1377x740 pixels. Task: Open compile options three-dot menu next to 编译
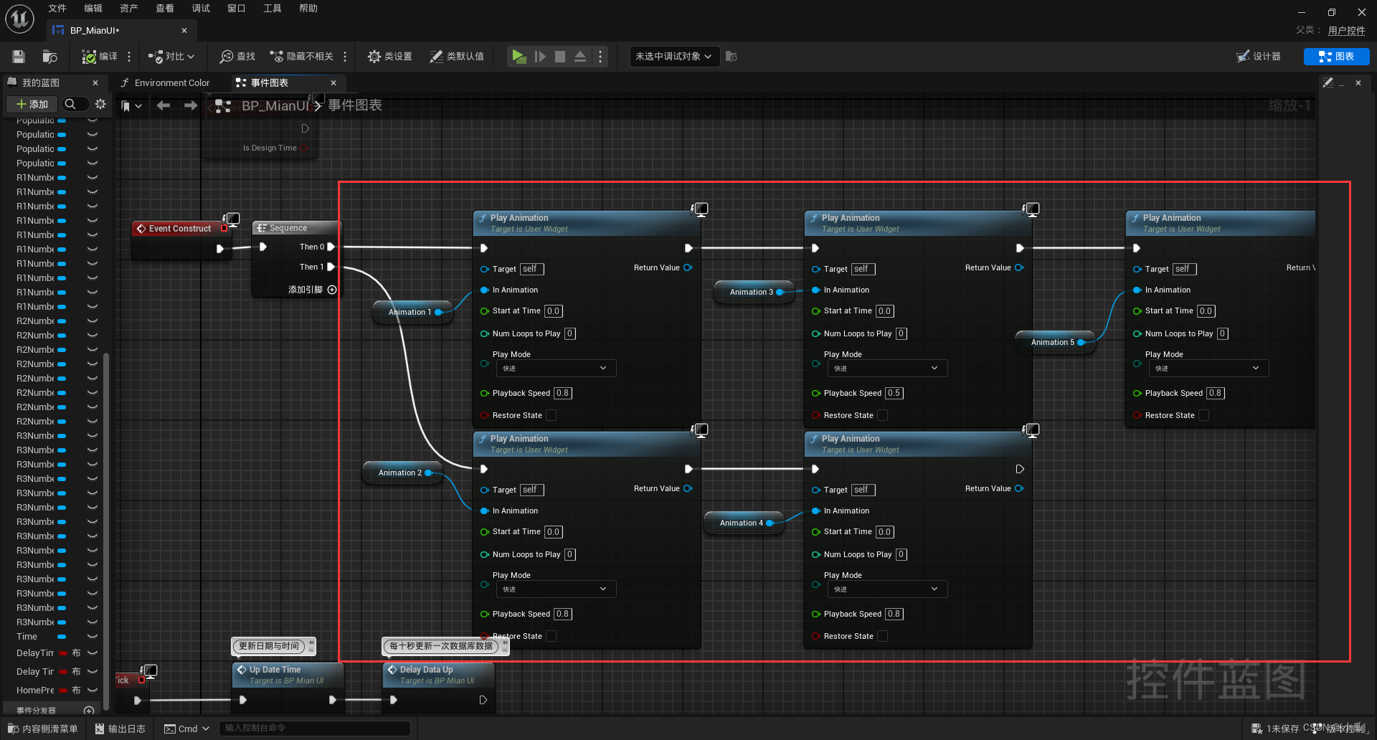click(129, 57)
